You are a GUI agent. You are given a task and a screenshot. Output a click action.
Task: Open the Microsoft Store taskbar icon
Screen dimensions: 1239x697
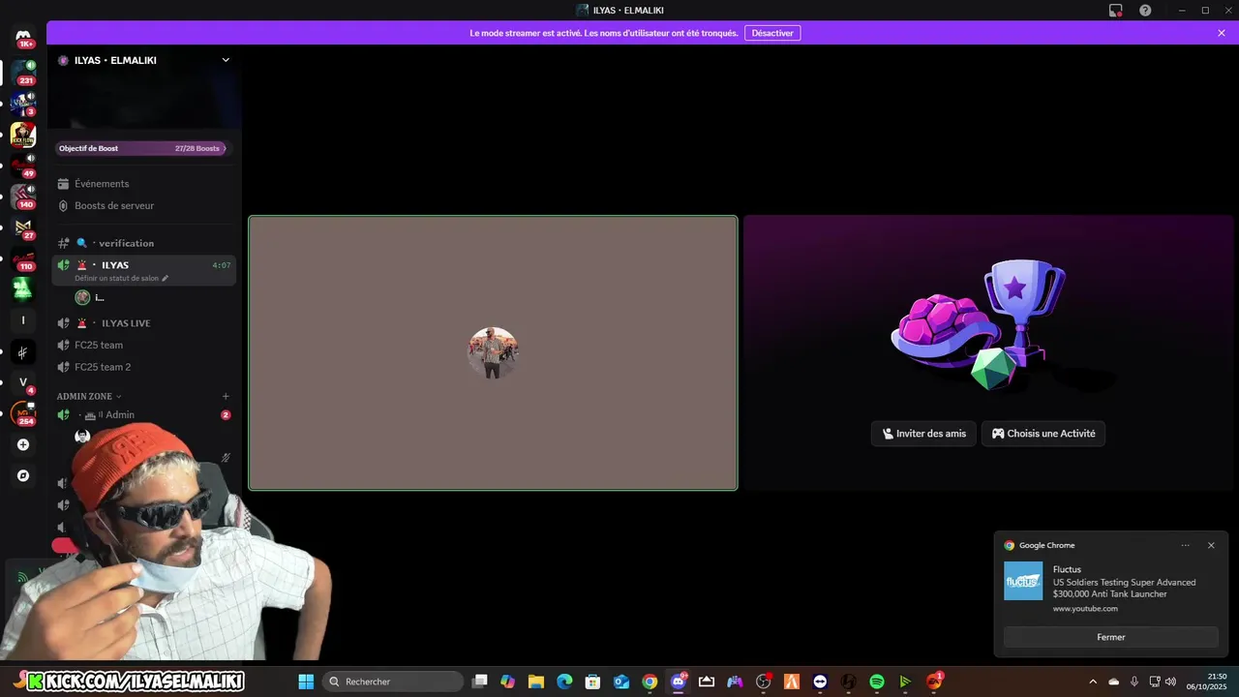pos(593,682)
